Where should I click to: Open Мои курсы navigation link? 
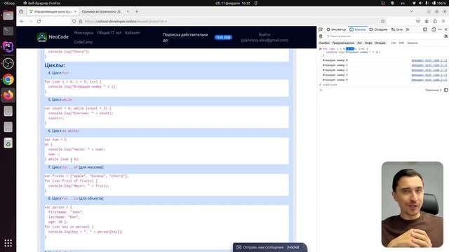point(83,33)
